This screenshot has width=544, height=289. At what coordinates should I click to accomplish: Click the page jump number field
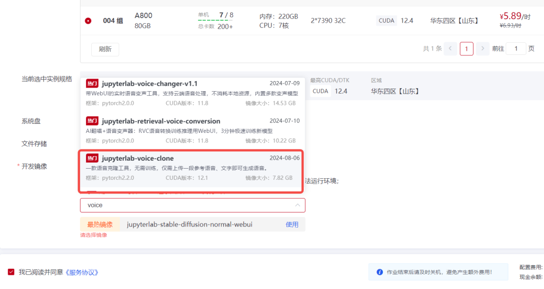pyautogui.click(x=515, y=48)
